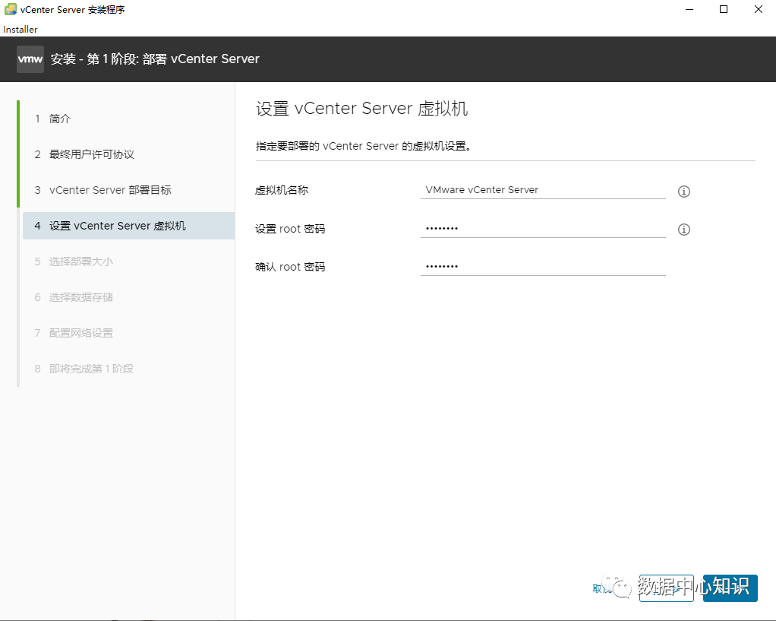The image size is (776, 621).
Task: Click info icon beside 虚拟机名称 field
Action: (x=683, y=192)
